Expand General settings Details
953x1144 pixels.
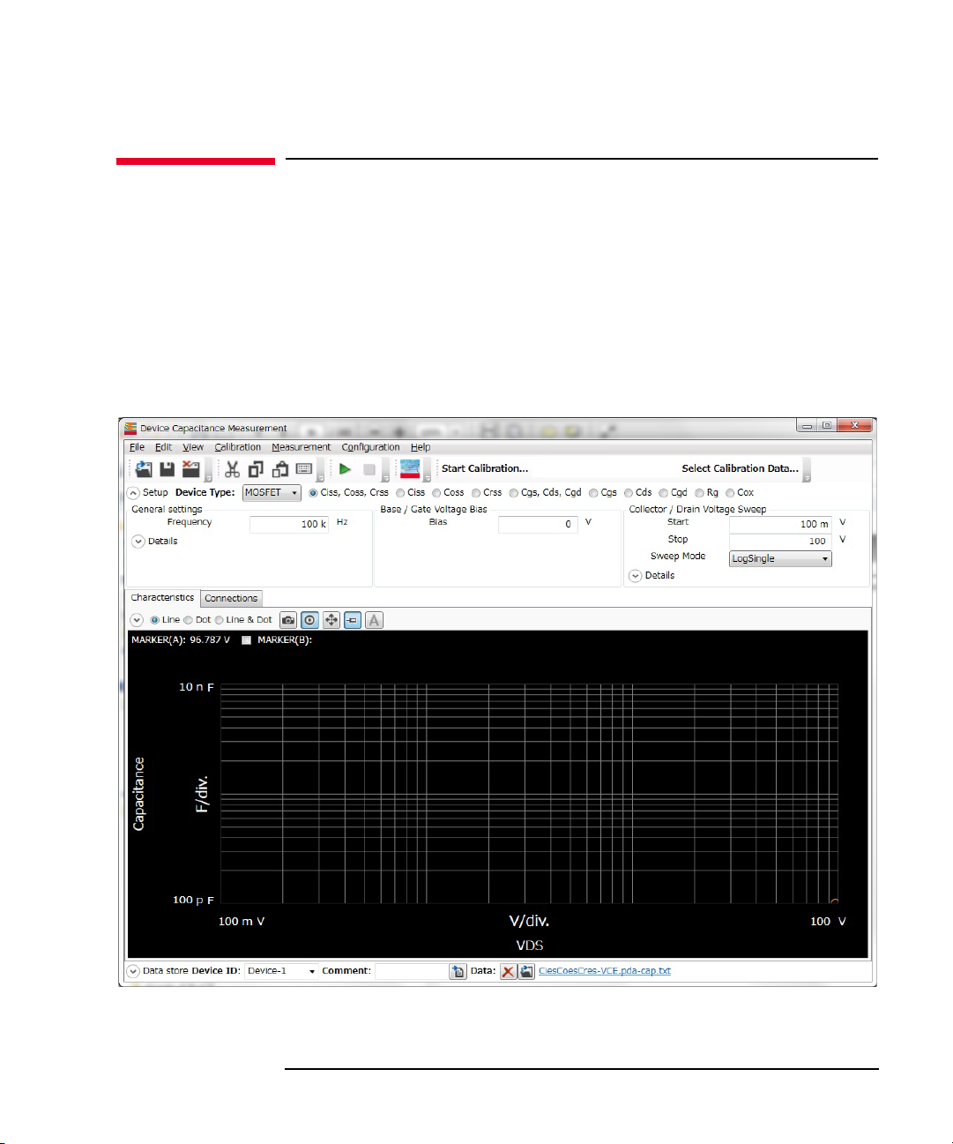click(138, 542)
